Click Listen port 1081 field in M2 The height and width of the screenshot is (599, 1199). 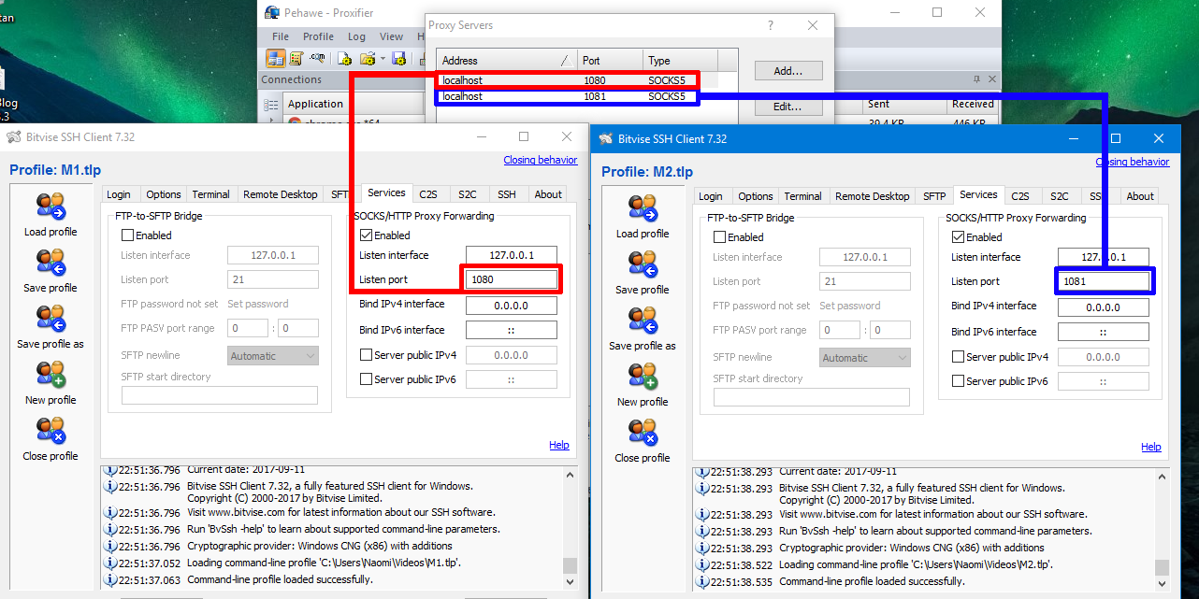point(1104,281)
